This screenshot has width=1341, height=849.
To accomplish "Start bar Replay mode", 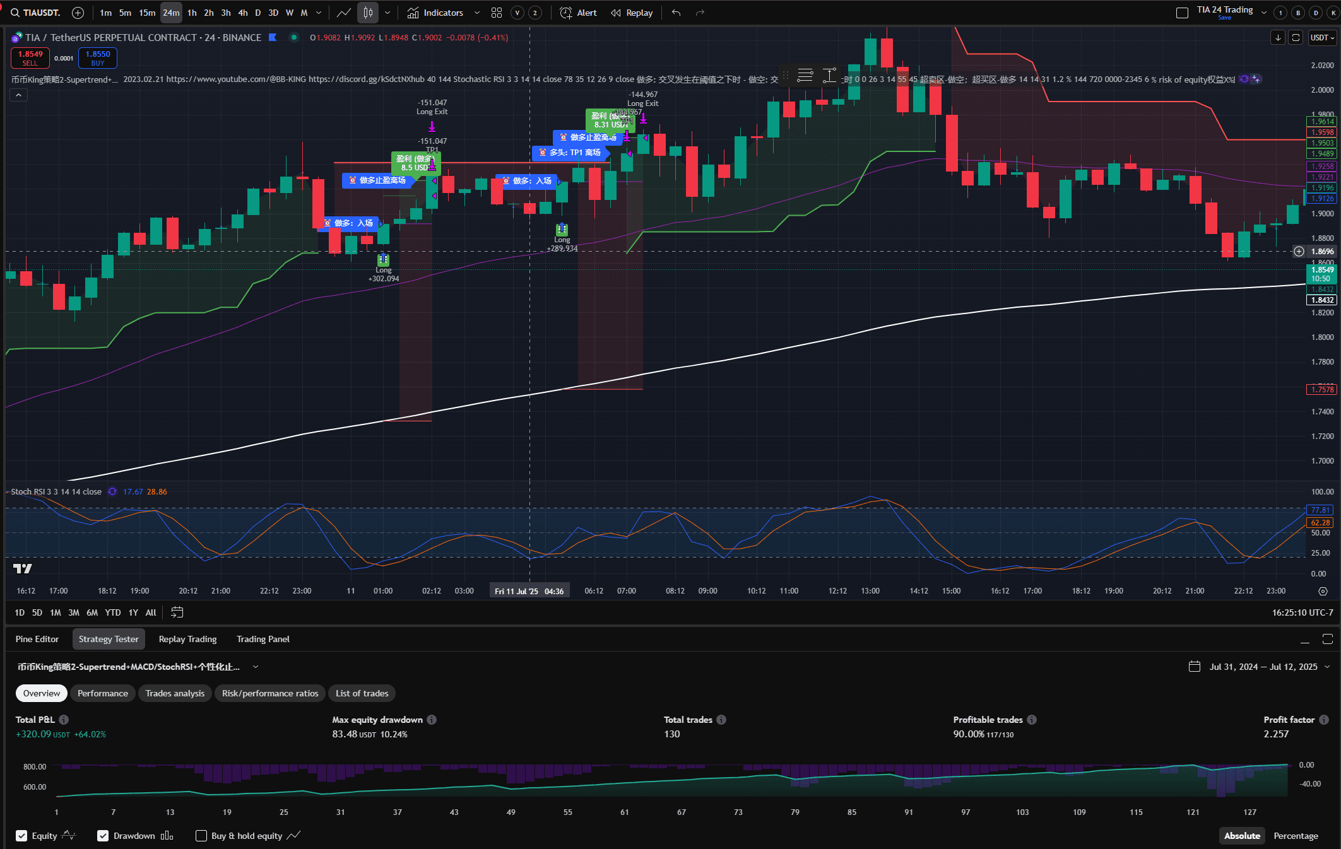I will (632, 13).
